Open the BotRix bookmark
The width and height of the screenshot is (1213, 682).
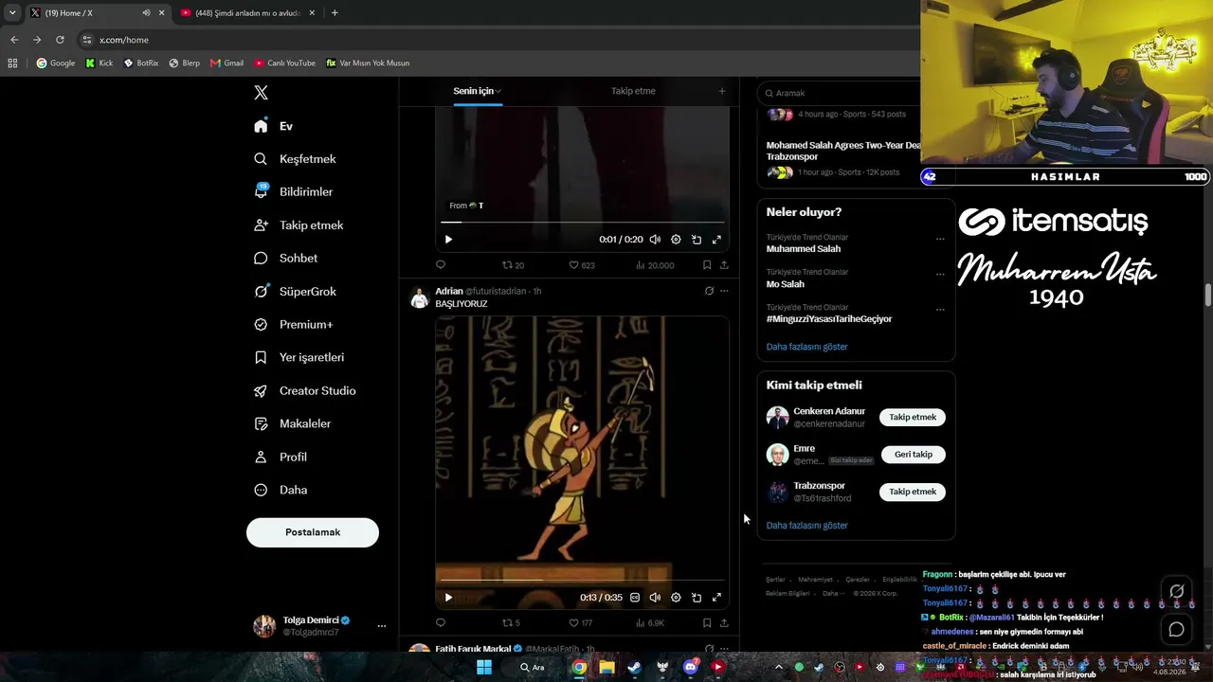click(141, 63)
